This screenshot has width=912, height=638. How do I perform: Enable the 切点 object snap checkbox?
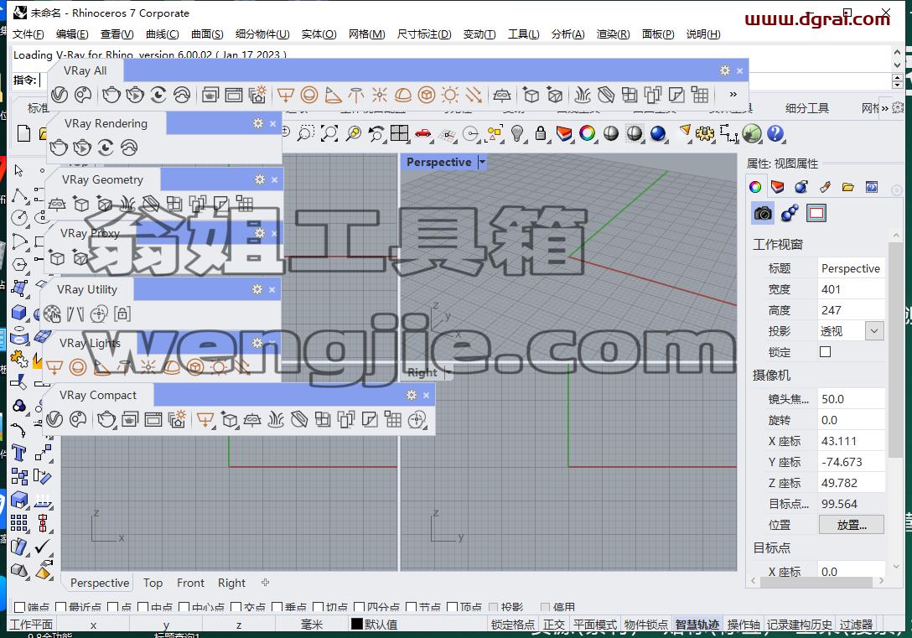pos(319,607)
